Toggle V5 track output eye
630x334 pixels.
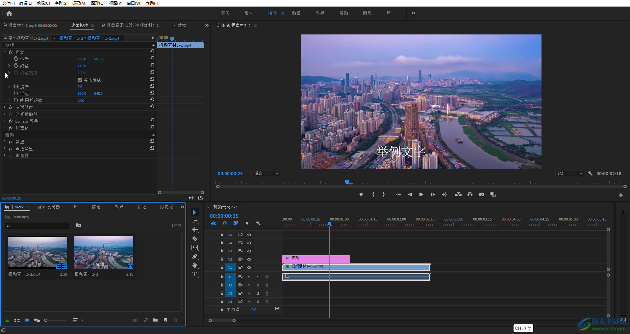[x=249, y=235]
